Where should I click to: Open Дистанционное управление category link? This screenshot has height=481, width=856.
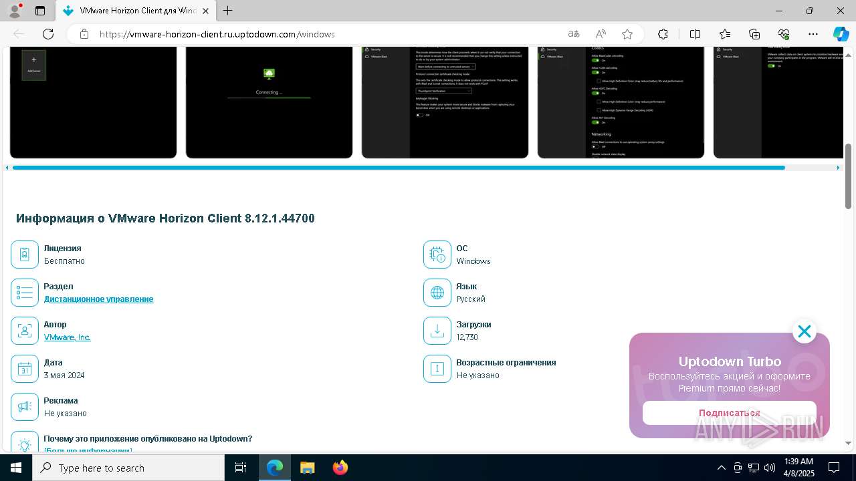point(99,299)
